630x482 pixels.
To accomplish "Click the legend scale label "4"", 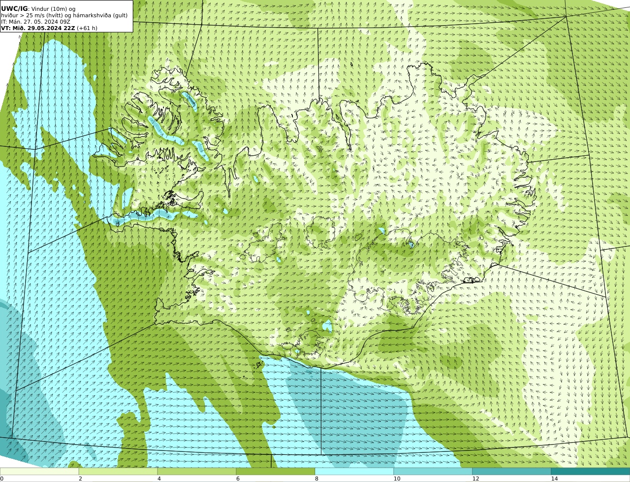I will pyautogui.click(x=159, y=479).
